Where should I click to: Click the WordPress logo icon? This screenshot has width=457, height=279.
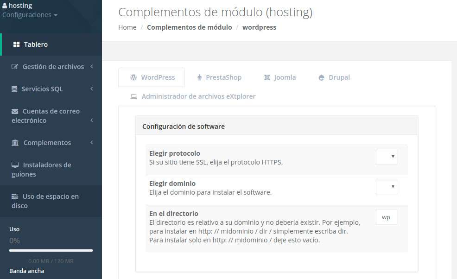(x=133, y=77)
